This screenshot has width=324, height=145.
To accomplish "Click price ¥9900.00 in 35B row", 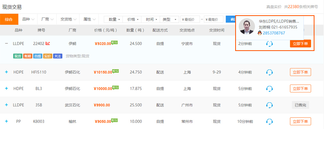I will pyautogui.click(x=102, y=105).
